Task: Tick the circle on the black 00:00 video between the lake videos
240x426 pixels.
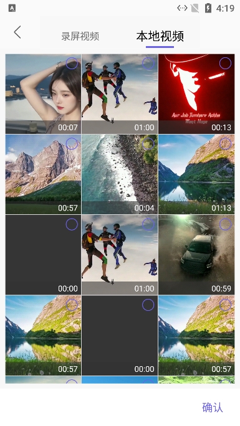Action: tap(148, 305)
